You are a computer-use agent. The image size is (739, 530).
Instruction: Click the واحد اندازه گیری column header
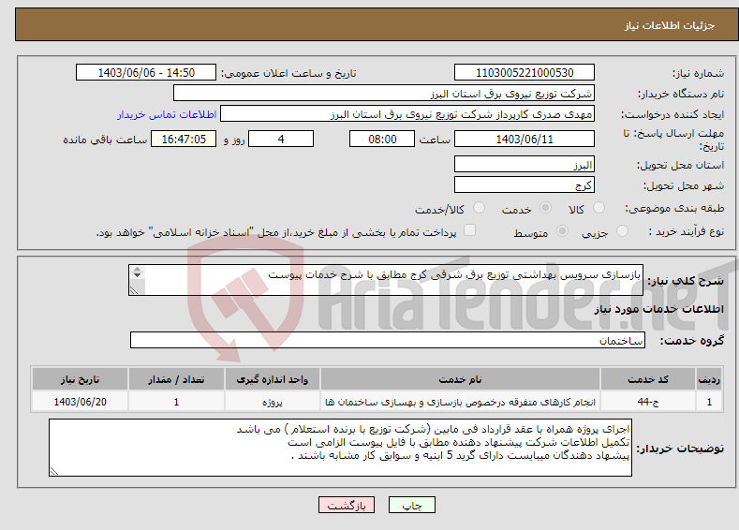coord(272,379)
